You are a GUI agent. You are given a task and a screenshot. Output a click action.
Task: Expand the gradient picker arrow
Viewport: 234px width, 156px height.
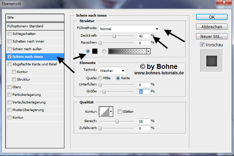coord(148,51)
